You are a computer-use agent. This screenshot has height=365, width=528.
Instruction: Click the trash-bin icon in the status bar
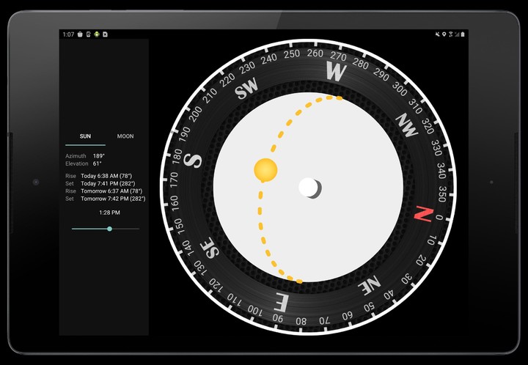(x=80, y=34)
